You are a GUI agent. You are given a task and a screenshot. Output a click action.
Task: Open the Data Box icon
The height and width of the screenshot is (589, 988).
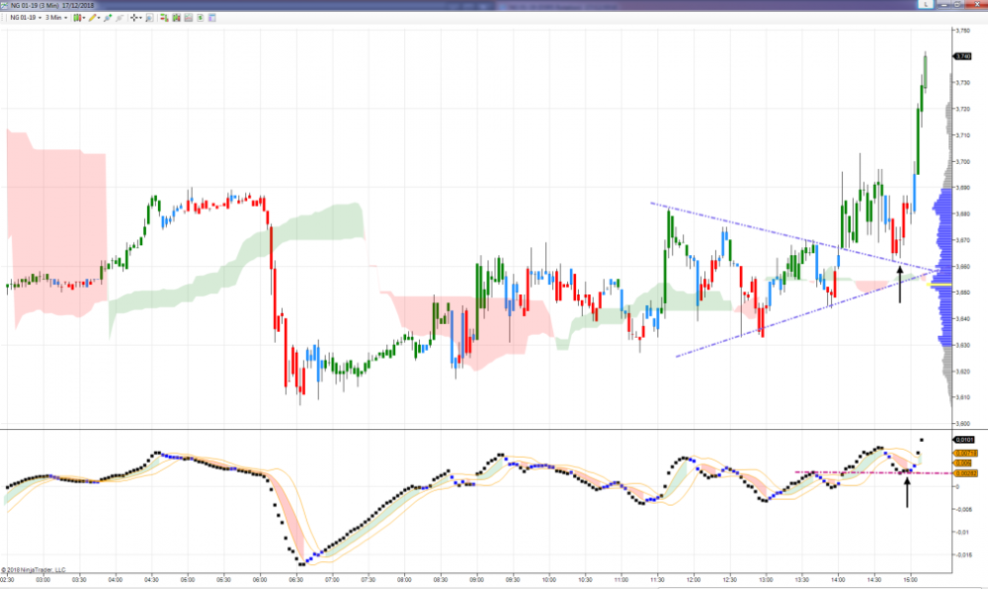pyautogui.click(x=149, y=18)
